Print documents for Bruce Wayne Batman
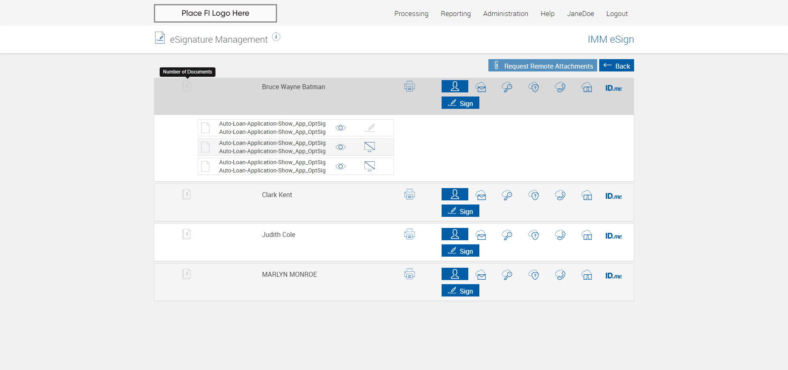The image size is (788, 370). coord(410,87)
